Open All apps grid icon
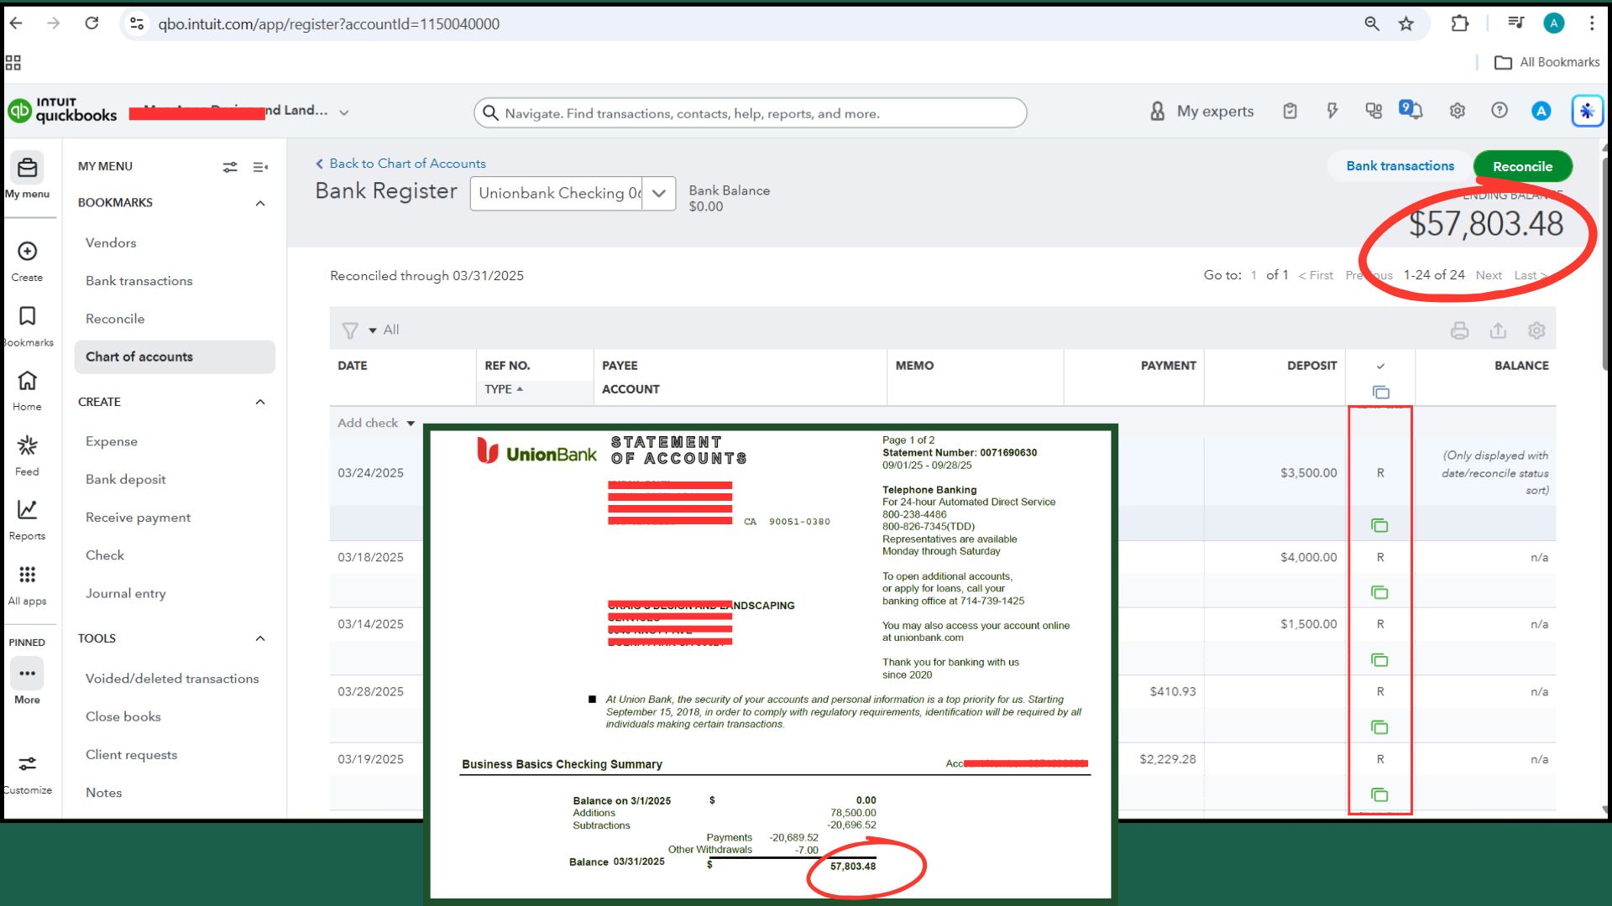This screenshot has width=1612, height=906. (27, 575)
